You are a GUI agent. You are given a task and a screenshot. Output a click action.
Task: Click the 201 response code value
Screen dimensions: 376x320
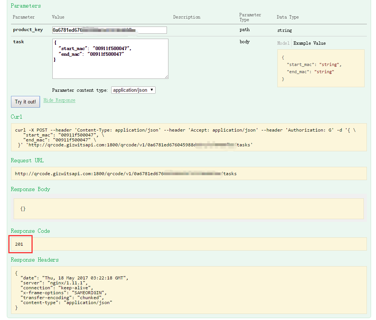(19, 244)
